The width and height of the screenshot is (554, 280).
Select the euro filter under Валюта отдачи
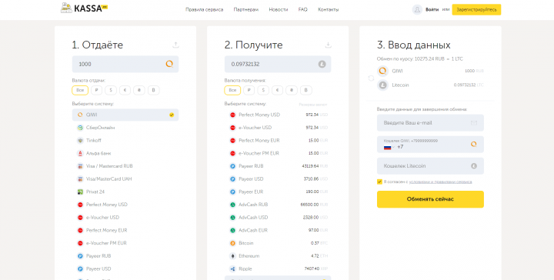point(125,91)
